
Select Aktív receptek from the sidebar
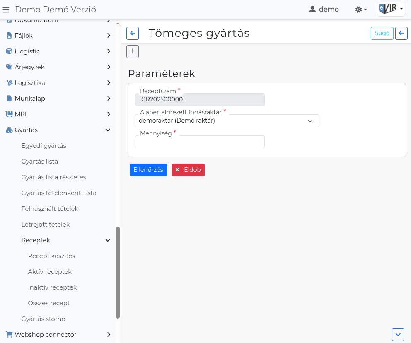(50, 272)
